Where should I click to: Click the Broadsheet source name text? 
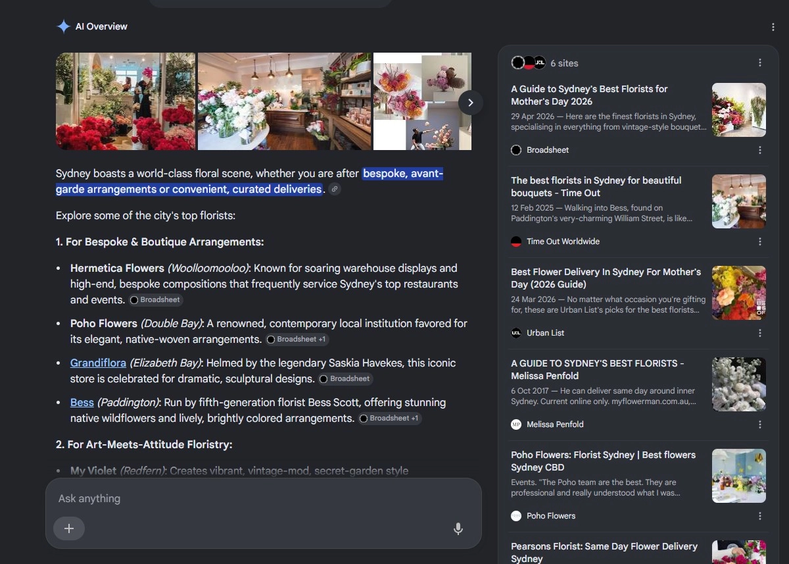[548, 150]
